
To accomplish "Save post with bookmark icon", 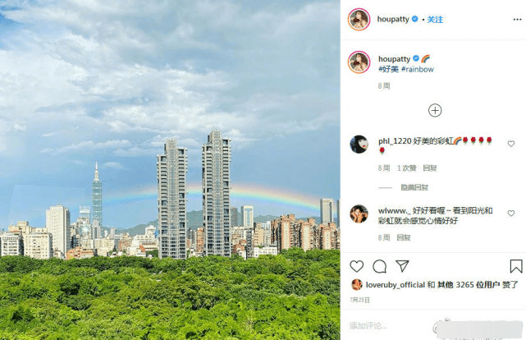I will tap(516, 266).
